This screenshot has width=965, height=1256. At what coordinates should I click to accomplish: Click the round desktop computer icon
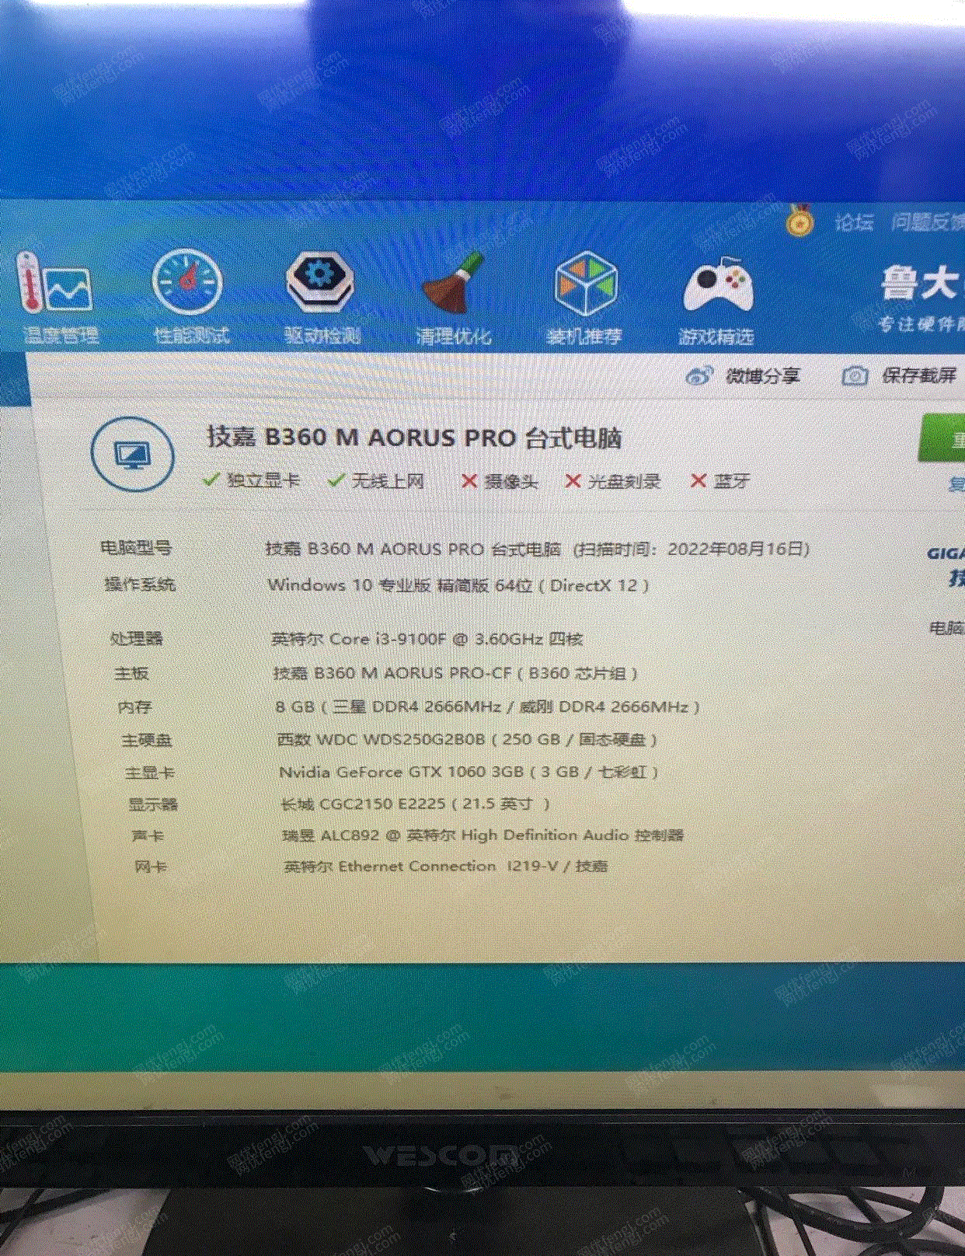tap(132, 454)
